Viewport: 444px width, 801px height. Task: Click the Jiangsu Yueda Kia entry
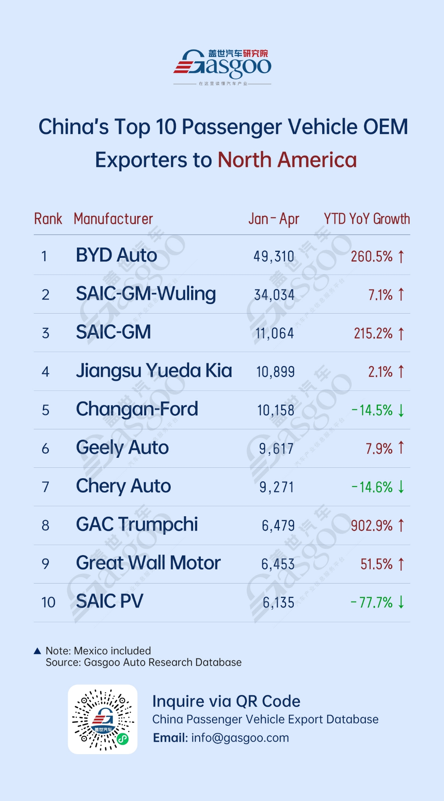(x=154, y=371)
